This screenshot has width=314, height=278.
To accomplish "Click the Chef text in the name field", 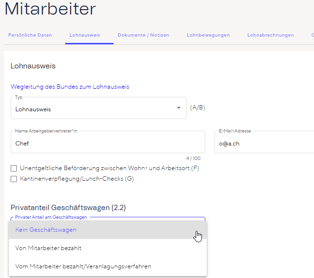I will point(22,144).
